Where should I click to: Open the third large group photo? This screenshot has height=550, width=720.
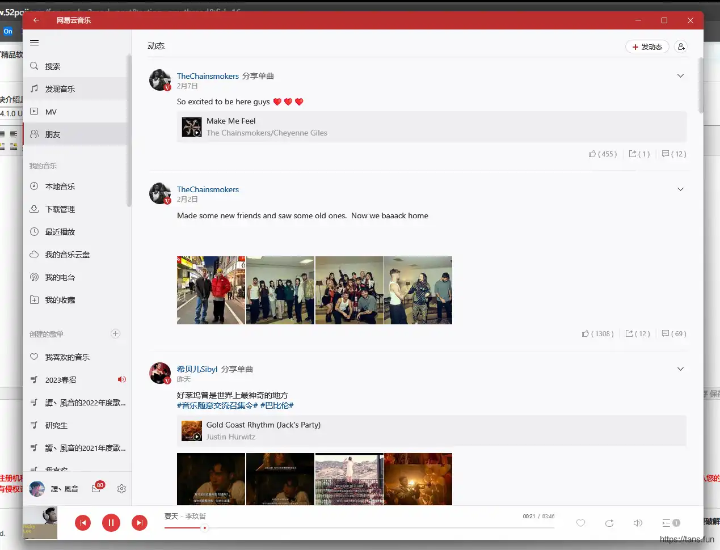tap(350, 290)
